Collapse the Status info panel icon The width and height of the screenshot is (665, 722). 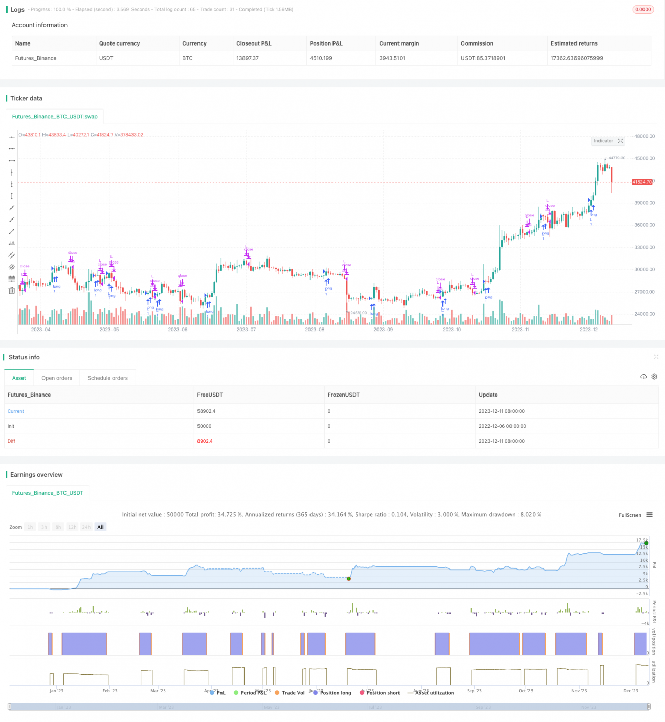click(x=656, y=357)
